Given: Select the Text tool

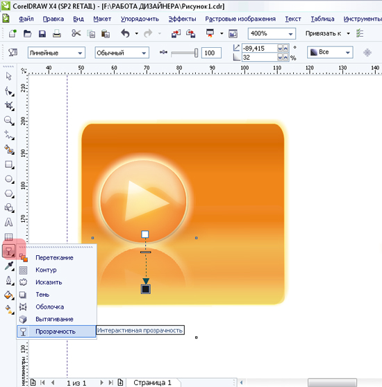Looking at the screenshot, I should click(x=8, y=223).
